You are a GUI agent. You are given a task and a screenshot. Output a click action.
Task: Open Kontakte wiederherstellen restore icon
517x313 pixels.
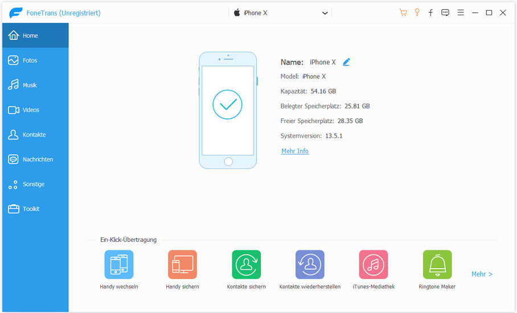coord(310,264)
